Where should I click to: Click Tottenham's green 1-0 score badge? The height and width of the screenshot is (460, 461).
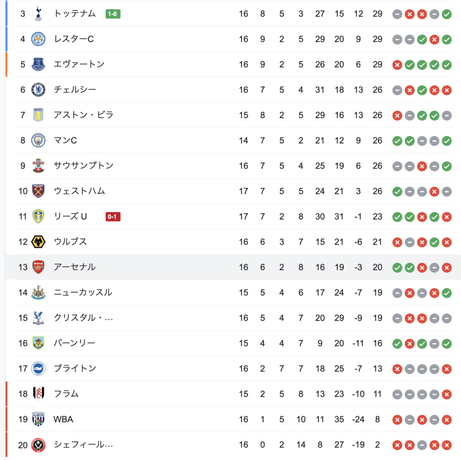(113, 14)
